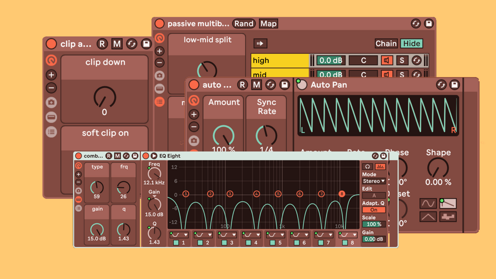Select the sine LFO waveform in Auto Pan

pos(428,203)
